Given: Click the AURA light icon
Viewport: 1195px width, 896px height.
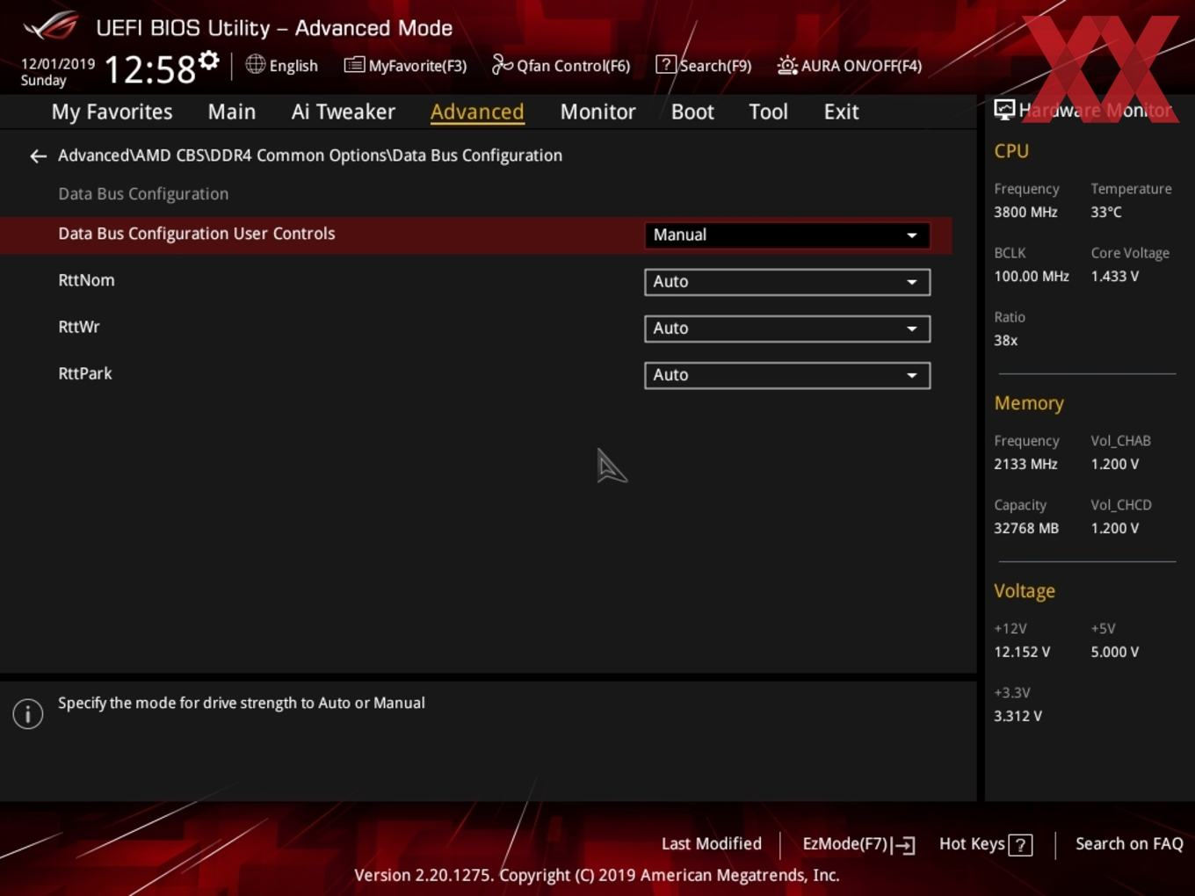Looking at the screenshot, I should 787,65.
